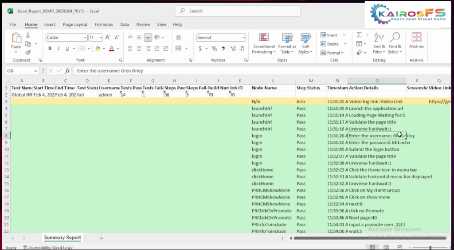The width and height of the screenshot is (454, 250).
Task: Toggle Wrap Text in Alignment group
Action: 178,38
